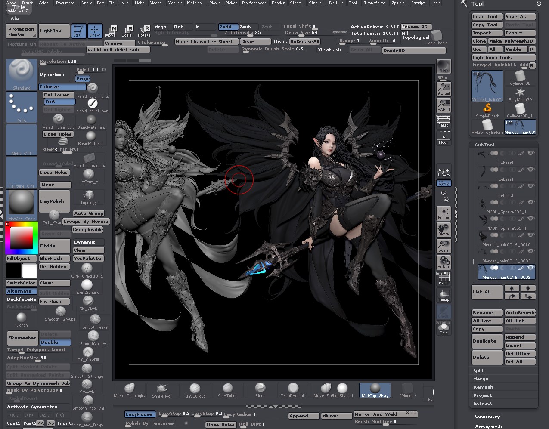This screenshot has width=549, height=429.
Task: Expand the Split subsection
Action: 479,371
